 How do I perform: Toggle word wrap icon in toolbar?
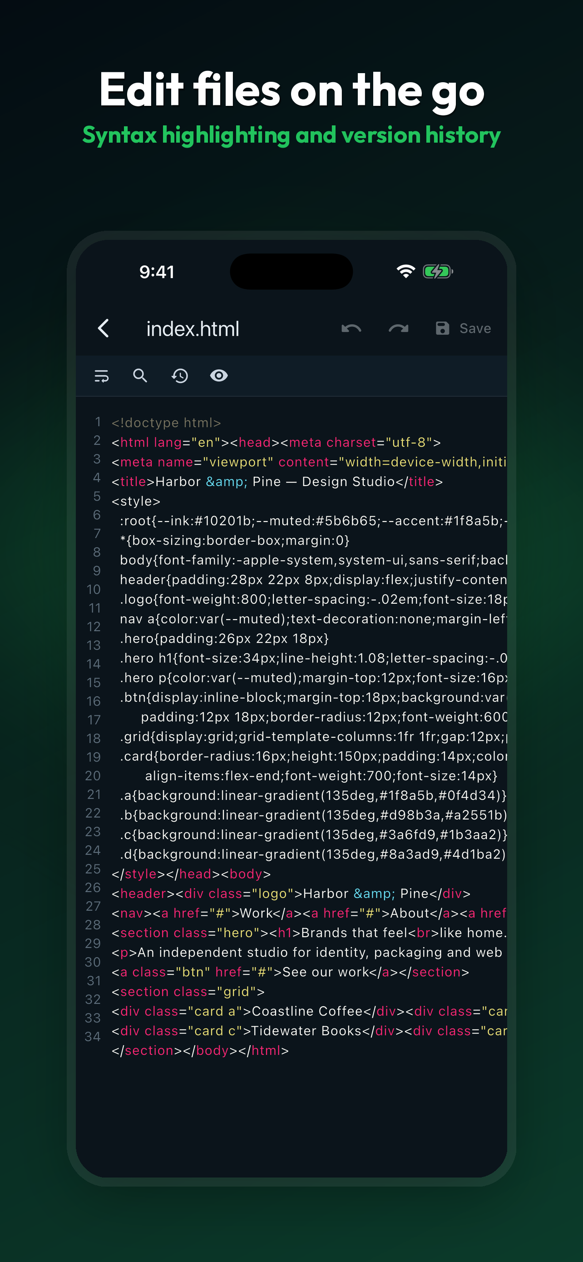click(x=101, y=376)
